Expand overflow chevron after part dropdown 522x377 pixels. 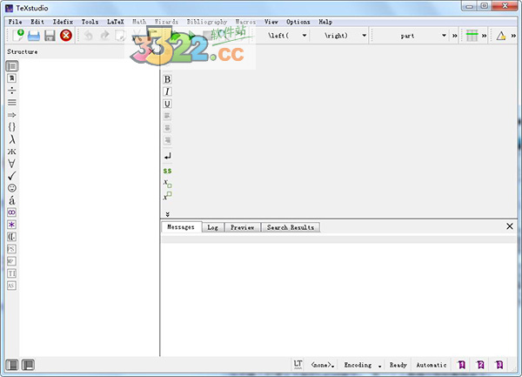tap(455, 36)
